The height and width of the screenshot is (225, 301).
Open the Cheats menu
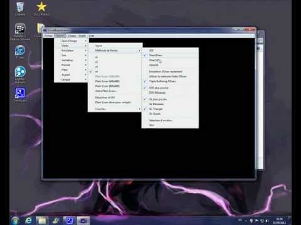click(71, 36)
